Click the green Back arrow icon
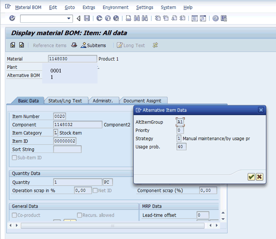 coord(99,18)
